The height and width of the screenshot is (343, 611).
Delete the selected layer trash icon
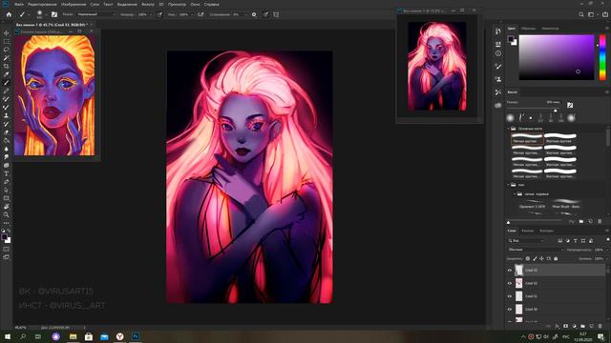[x=600, y=326]
